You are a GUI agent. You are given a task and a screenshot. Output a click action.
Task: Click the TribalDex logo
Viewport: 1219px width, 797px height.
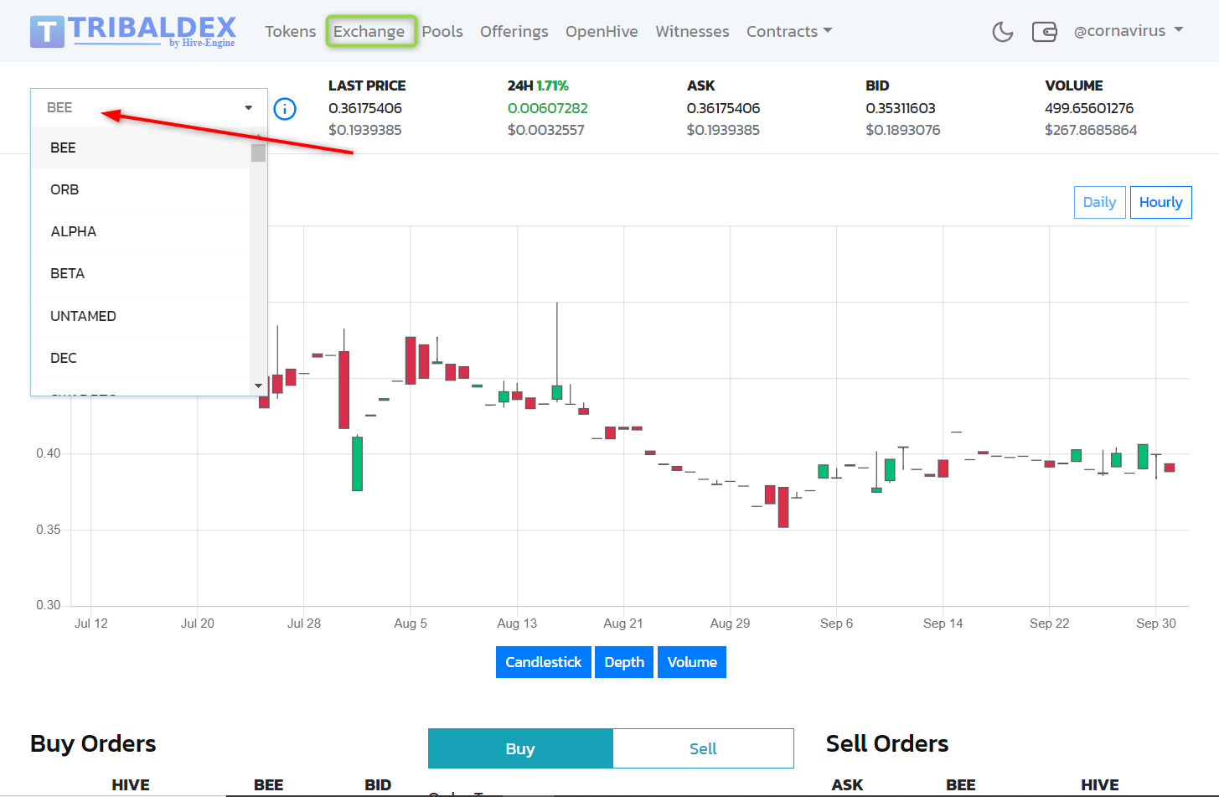pyautogui.click(x=133, y=31)
